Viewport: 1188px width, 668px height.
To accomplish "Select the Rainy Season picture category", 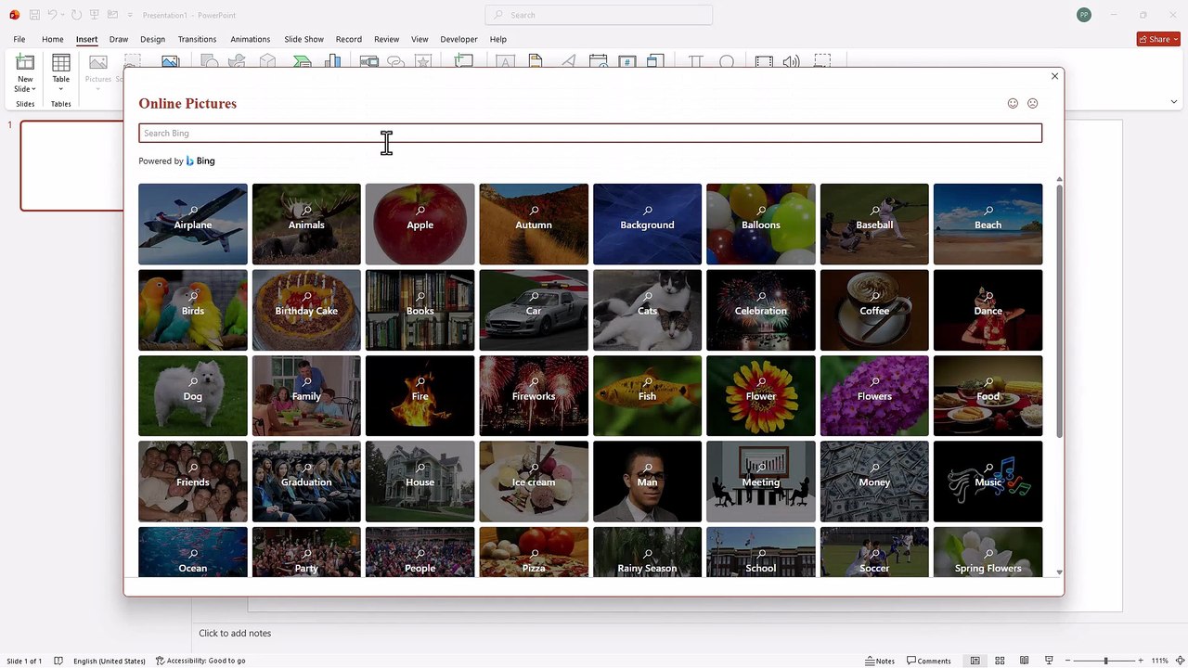I will click(647, 552).
